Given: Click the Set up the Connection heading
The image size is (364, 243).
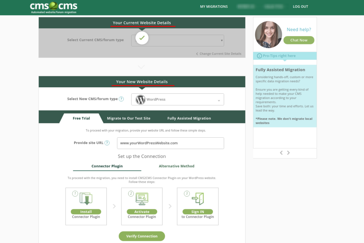Looking at the screenshot, I should 142,156.
